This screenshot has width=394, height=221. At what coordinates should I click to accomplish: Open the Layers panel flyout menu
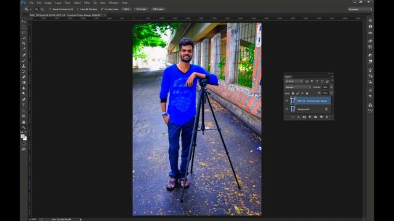[332, 77]
